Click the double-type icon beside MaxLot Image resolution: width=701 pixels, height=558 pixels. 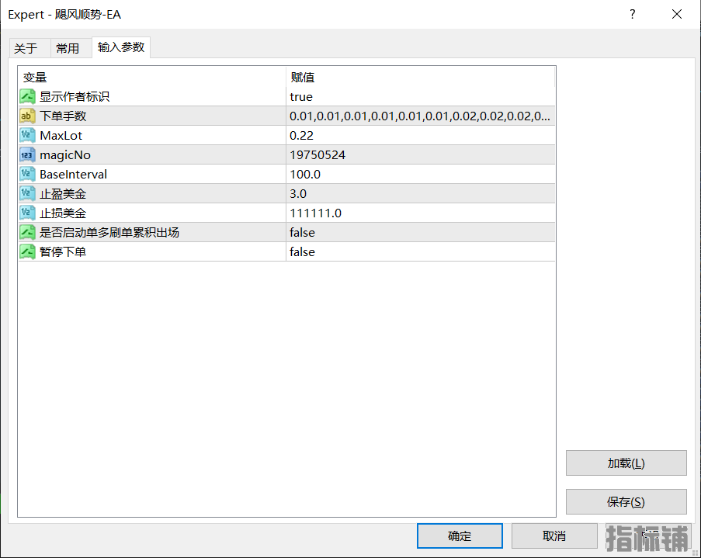[x=28, y=136]
